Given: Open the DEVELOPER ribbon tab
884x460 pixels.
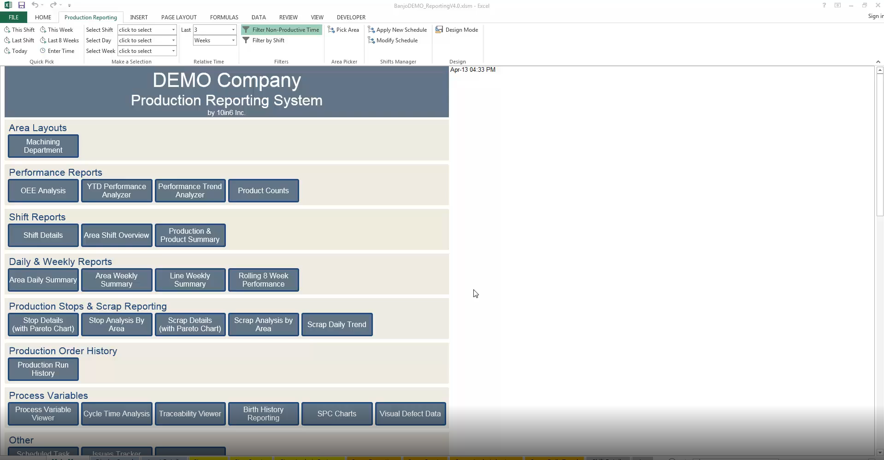Looking at the screenshot, I should coord(351,17).
